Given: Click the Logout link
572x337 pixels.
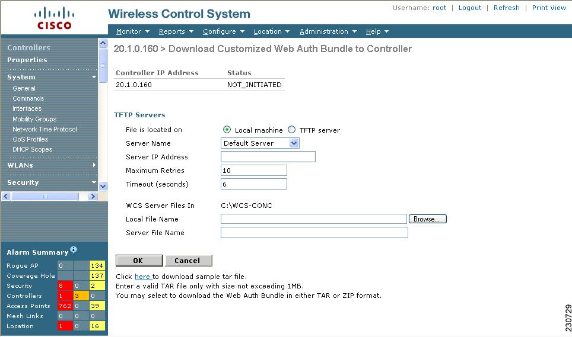Looking at the screenshot, I should pyautogui.click(x=470, y=8).
